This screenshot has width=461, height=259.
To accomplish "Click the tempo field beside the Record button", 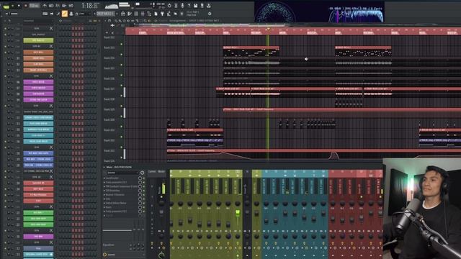I will [x=35, y=6].
